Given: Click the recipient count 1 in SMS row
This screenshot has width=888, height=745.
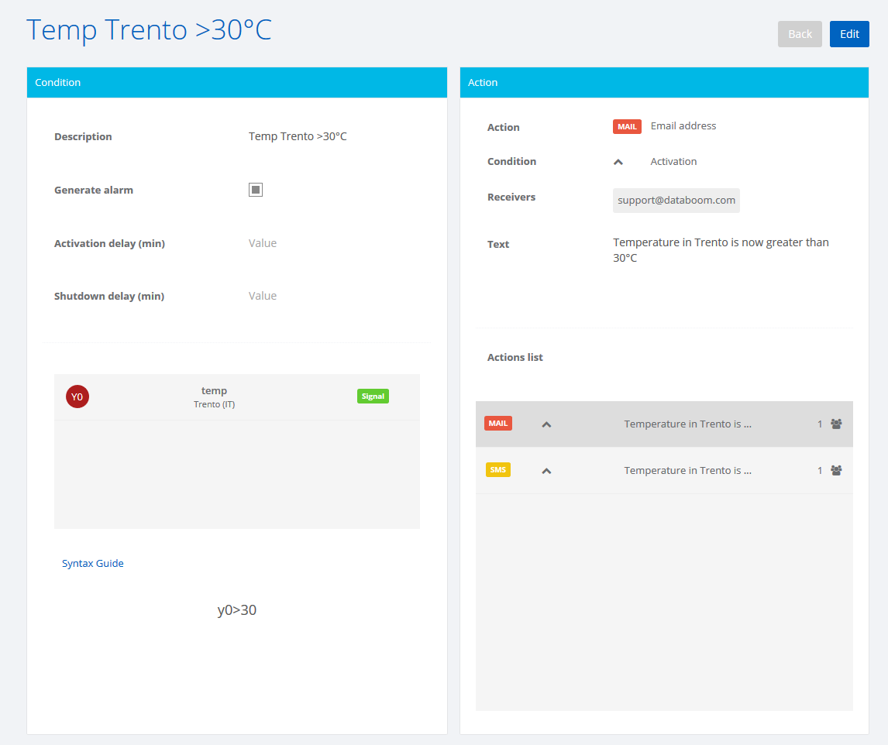Looking at the screenshot, I should tap(820, 470).
